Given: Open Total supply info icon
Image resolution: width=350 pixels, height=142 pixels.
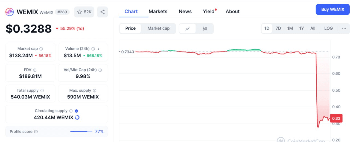Looking at the screenshot, I should pyautogui.click(x=42, y=90).
